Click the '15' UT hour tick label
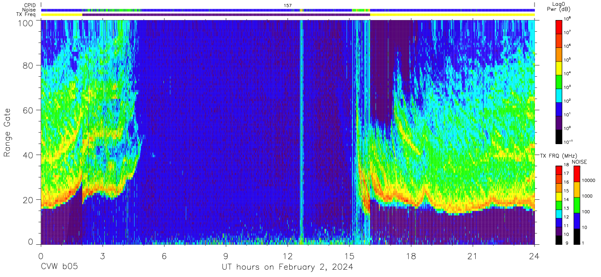The width and height of the screenshot is (601, 277). pyautogui.click(x=349, y=256)
